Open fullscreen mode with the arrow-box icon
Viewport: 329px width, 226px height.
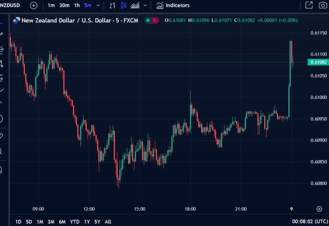click(309, 5)
